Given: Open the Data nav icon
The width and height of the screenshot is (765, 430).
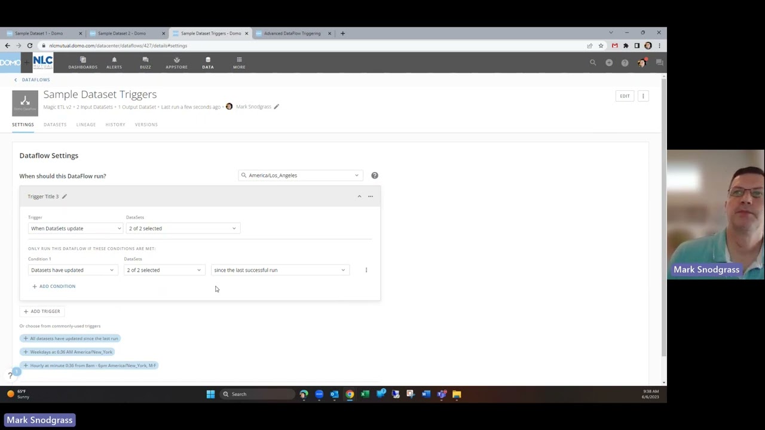Looking at the screenshot, I should (207, 63).
